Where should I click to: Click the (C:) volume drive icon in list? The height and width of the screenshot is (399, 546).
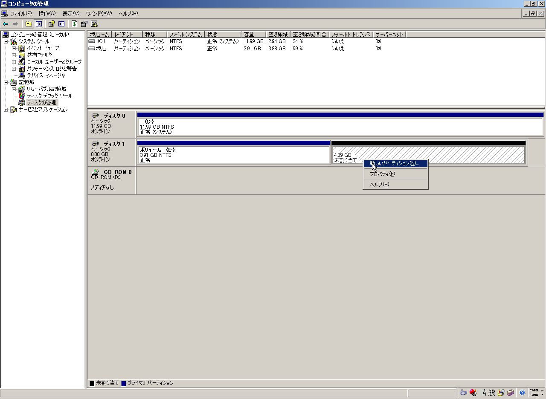pos(92,41)
